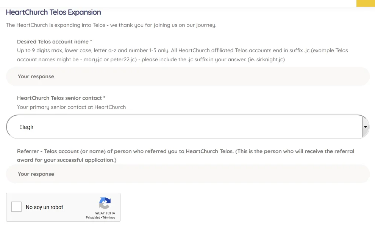Click the required asterisk after senior contact
375x228 pixels.
(x=104, y=98)
